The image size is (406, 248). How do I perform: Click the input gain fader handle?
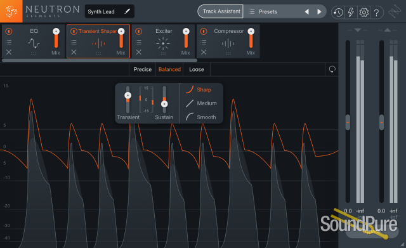click(348, 122)
